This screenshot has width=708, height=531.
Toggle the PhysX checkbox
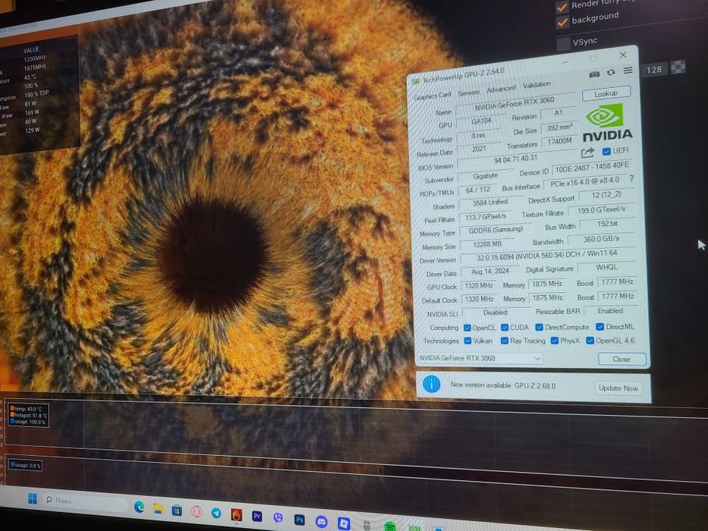pyautogui.click(x=555, y=341)
